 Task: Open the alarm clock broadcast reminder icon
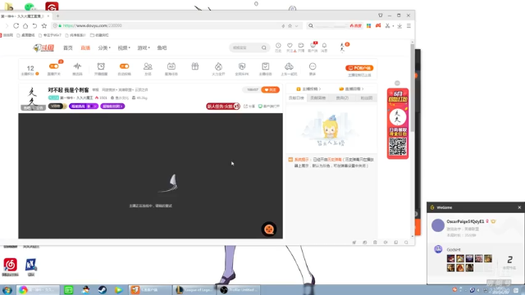point(101,66)
